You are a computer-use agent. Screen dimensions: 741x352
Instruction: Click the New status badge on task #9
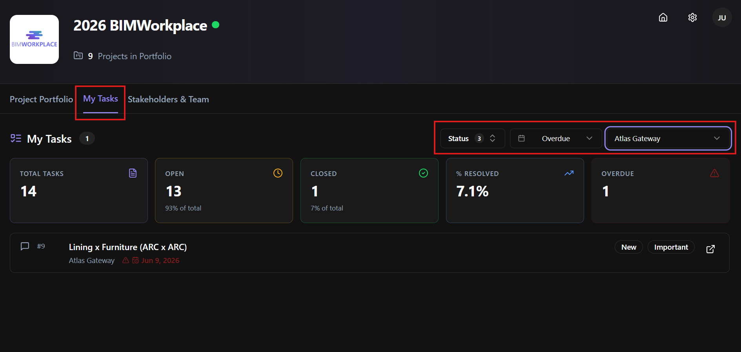628,247
